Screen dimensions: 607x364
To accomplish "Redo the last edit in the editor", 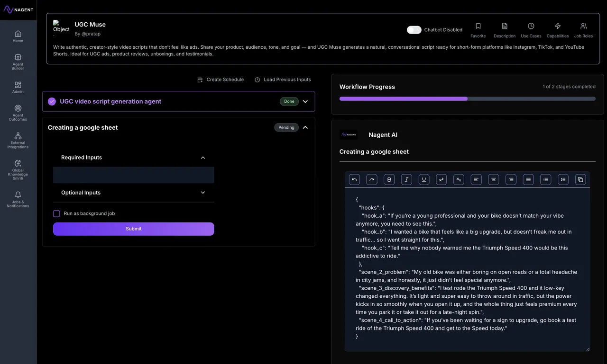I will point(372,179).
